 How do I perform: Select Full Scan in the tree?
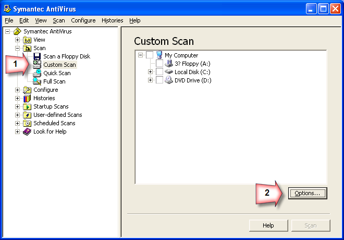54,81
